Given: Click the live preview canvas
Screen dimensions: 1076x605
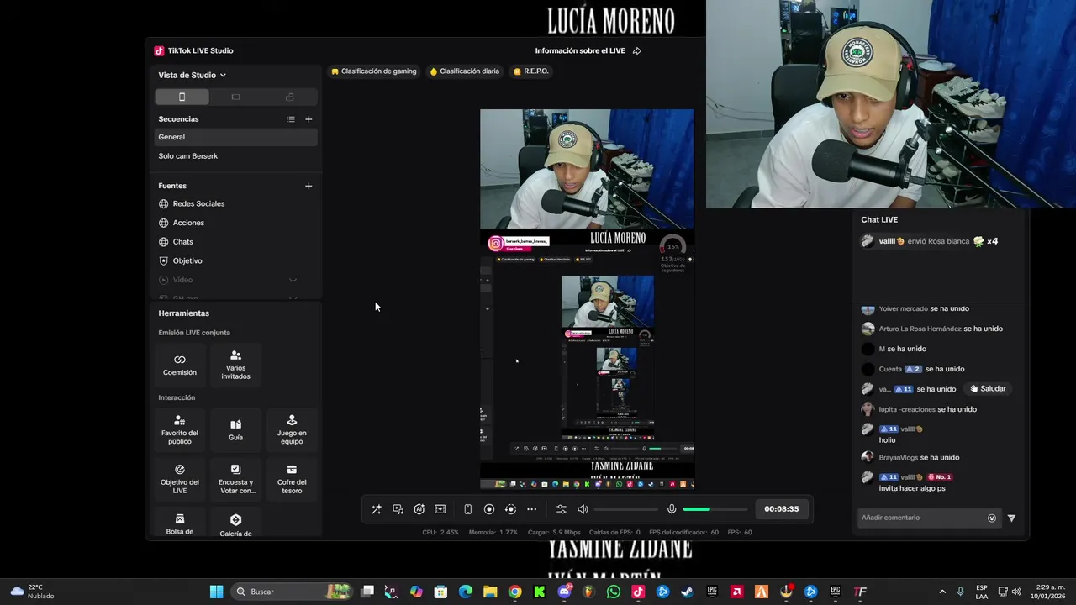Looking at the screenshot, I should pos(587,299).
